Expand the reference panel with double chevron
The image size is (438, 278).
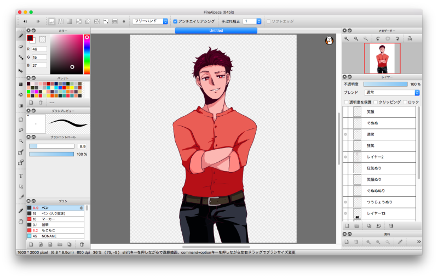point(419,242)
